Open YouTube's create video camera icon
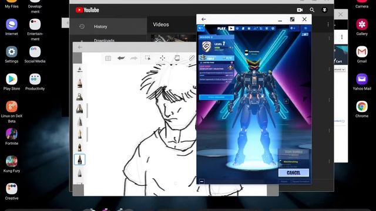376x211 pixels. [300, 10]
